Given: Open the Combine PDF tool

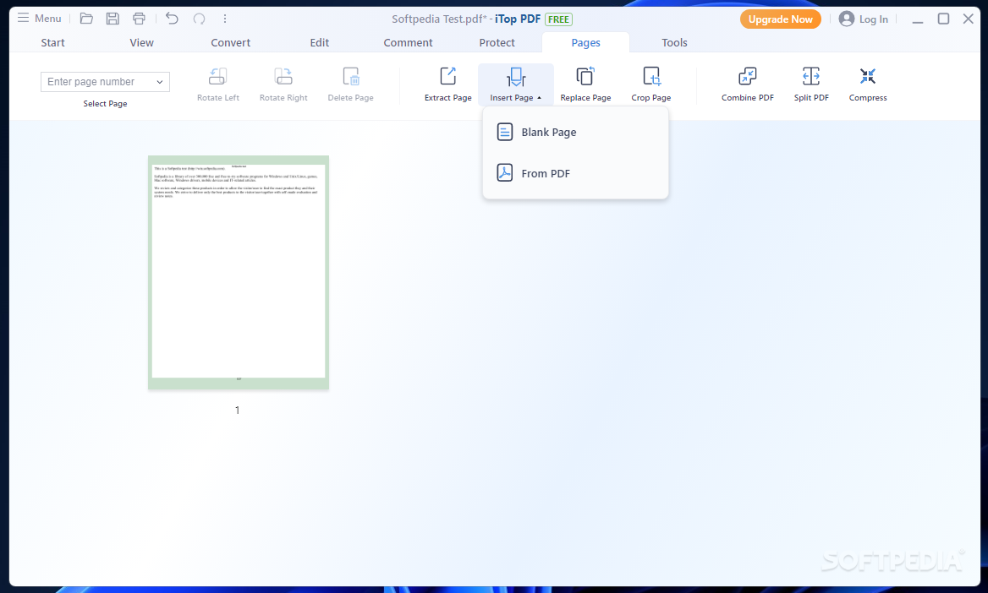Looking at the screenshot, I should (747, 84).
